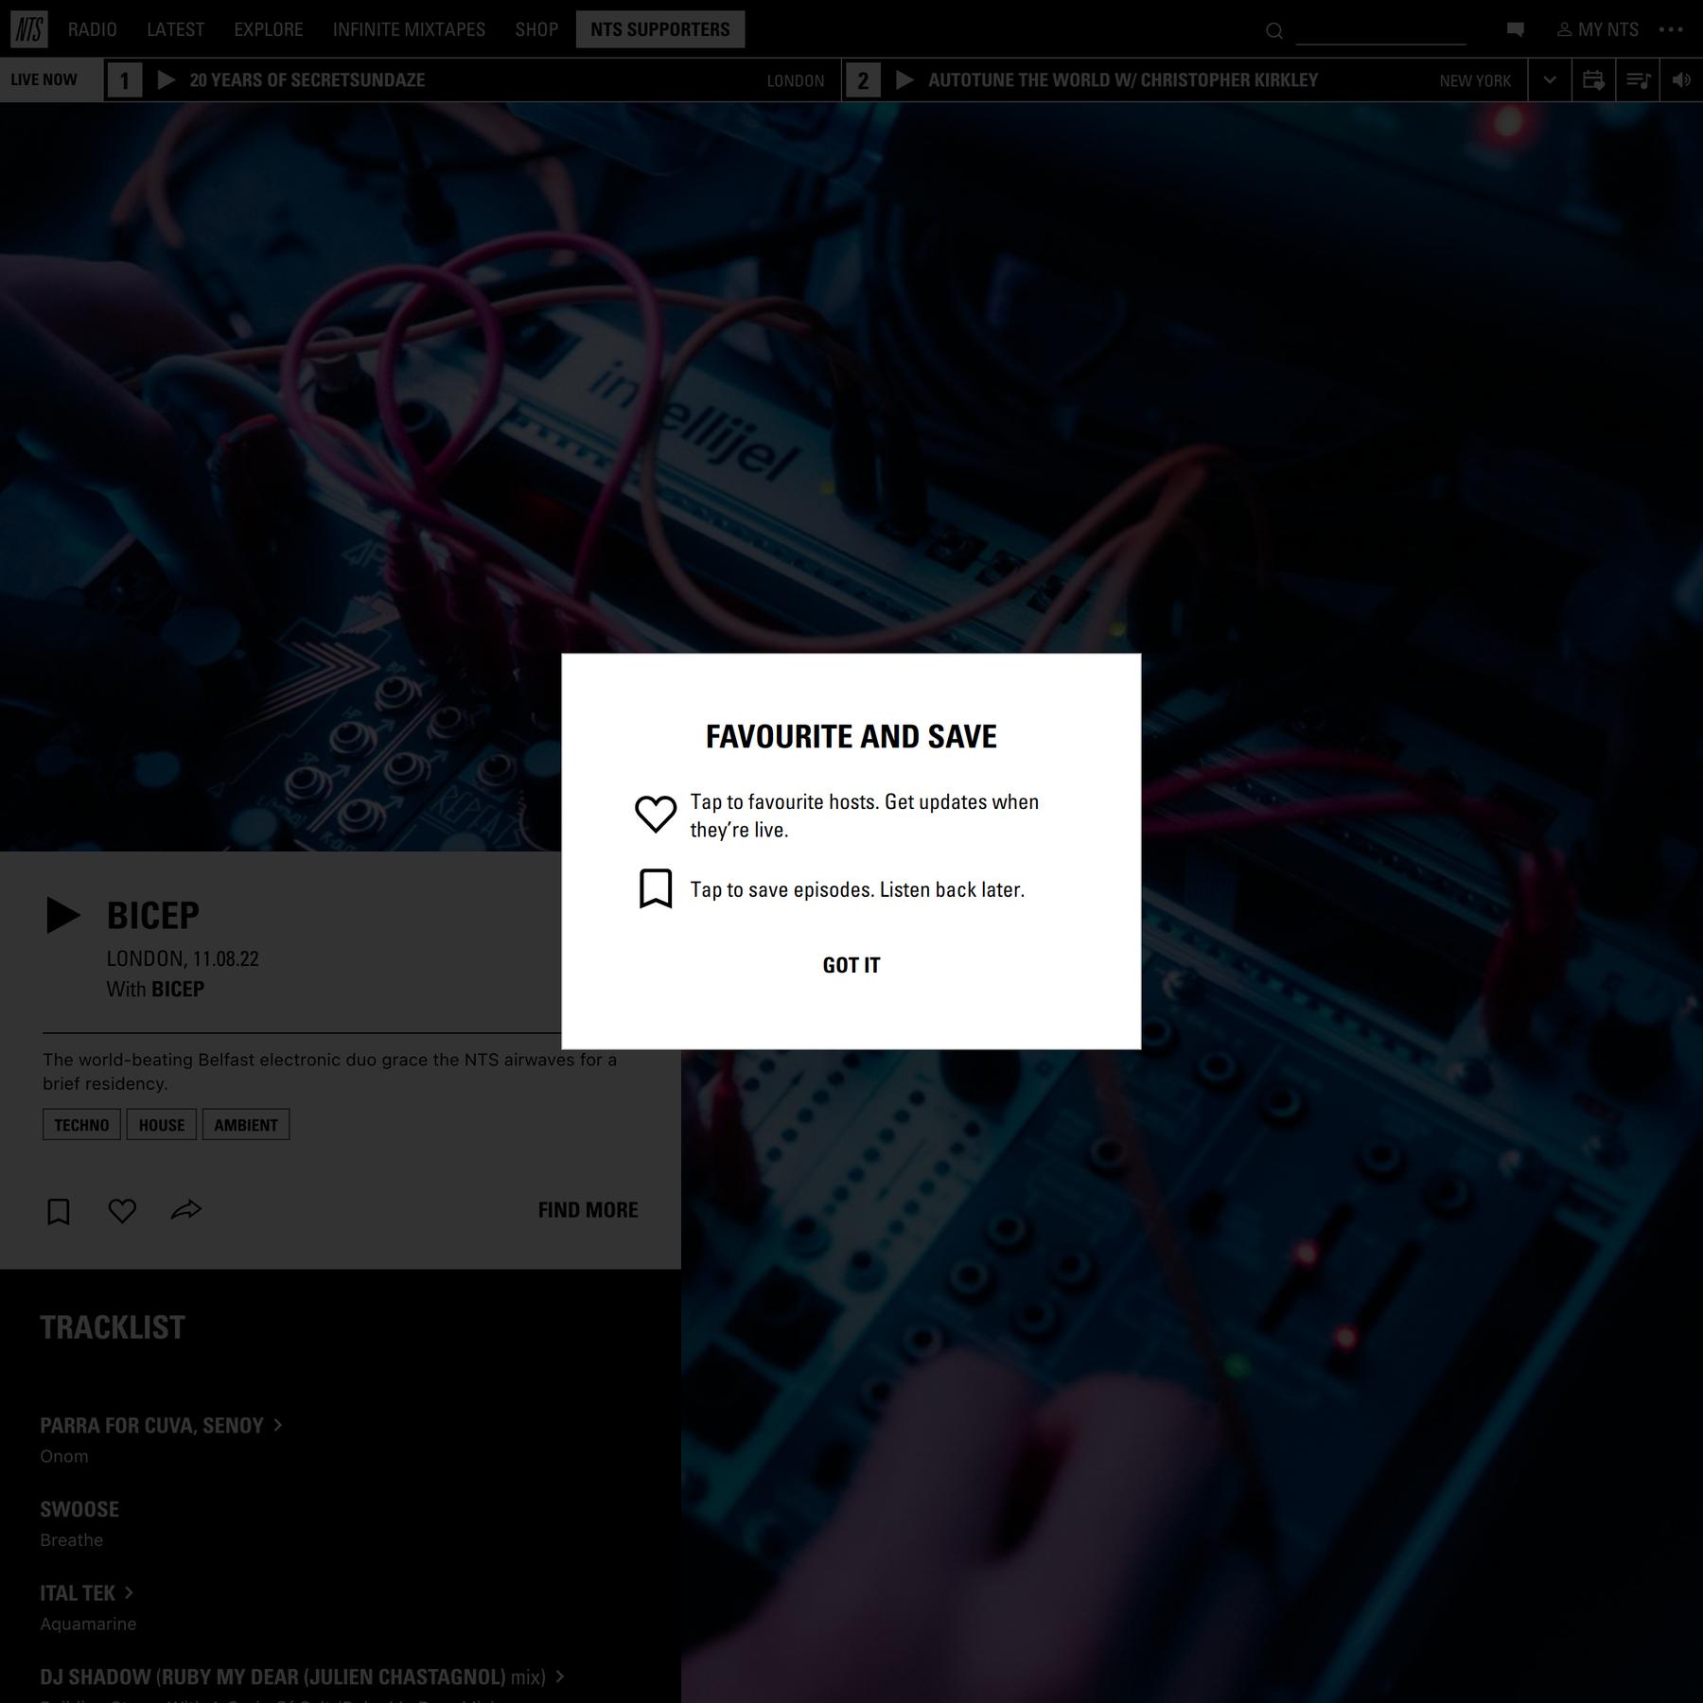1703x1703 pixels.
Task: Share the episode via arrow icon
Action: pyautogui.click(x=186, y=1209)
